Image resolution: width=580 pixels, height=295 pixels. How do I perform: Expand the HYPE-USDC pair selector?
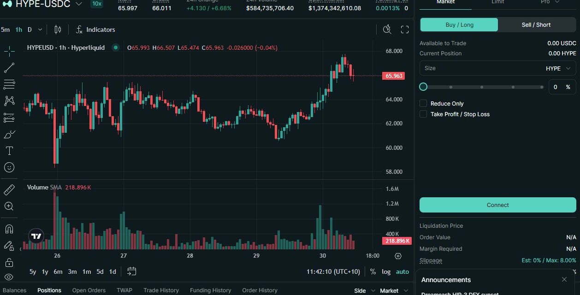tap(79, 4)
